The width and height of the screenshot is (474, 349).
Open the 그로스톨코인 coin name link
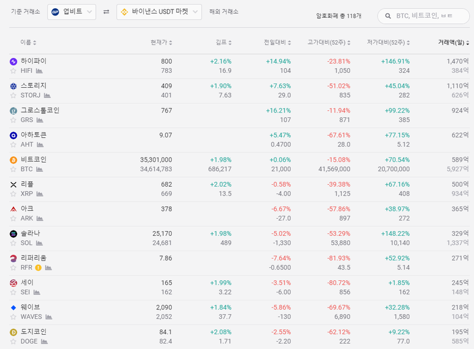(40, 110)
